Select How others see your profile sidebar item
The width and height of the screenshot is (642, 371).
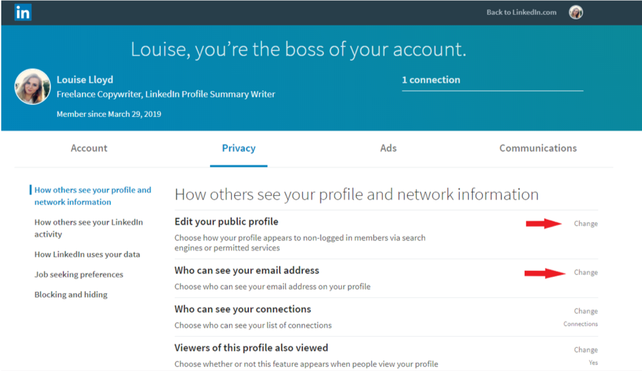92,196
